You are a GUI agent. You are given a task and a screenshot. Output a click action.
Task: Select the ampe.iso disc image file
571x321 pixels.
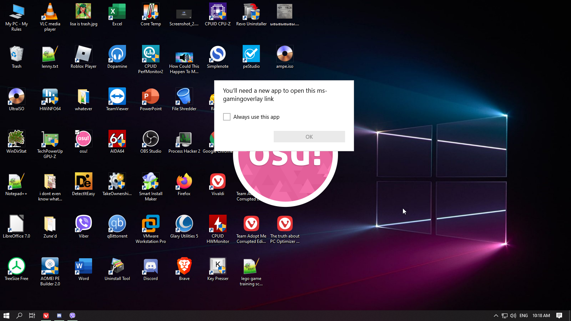(285, 57)
